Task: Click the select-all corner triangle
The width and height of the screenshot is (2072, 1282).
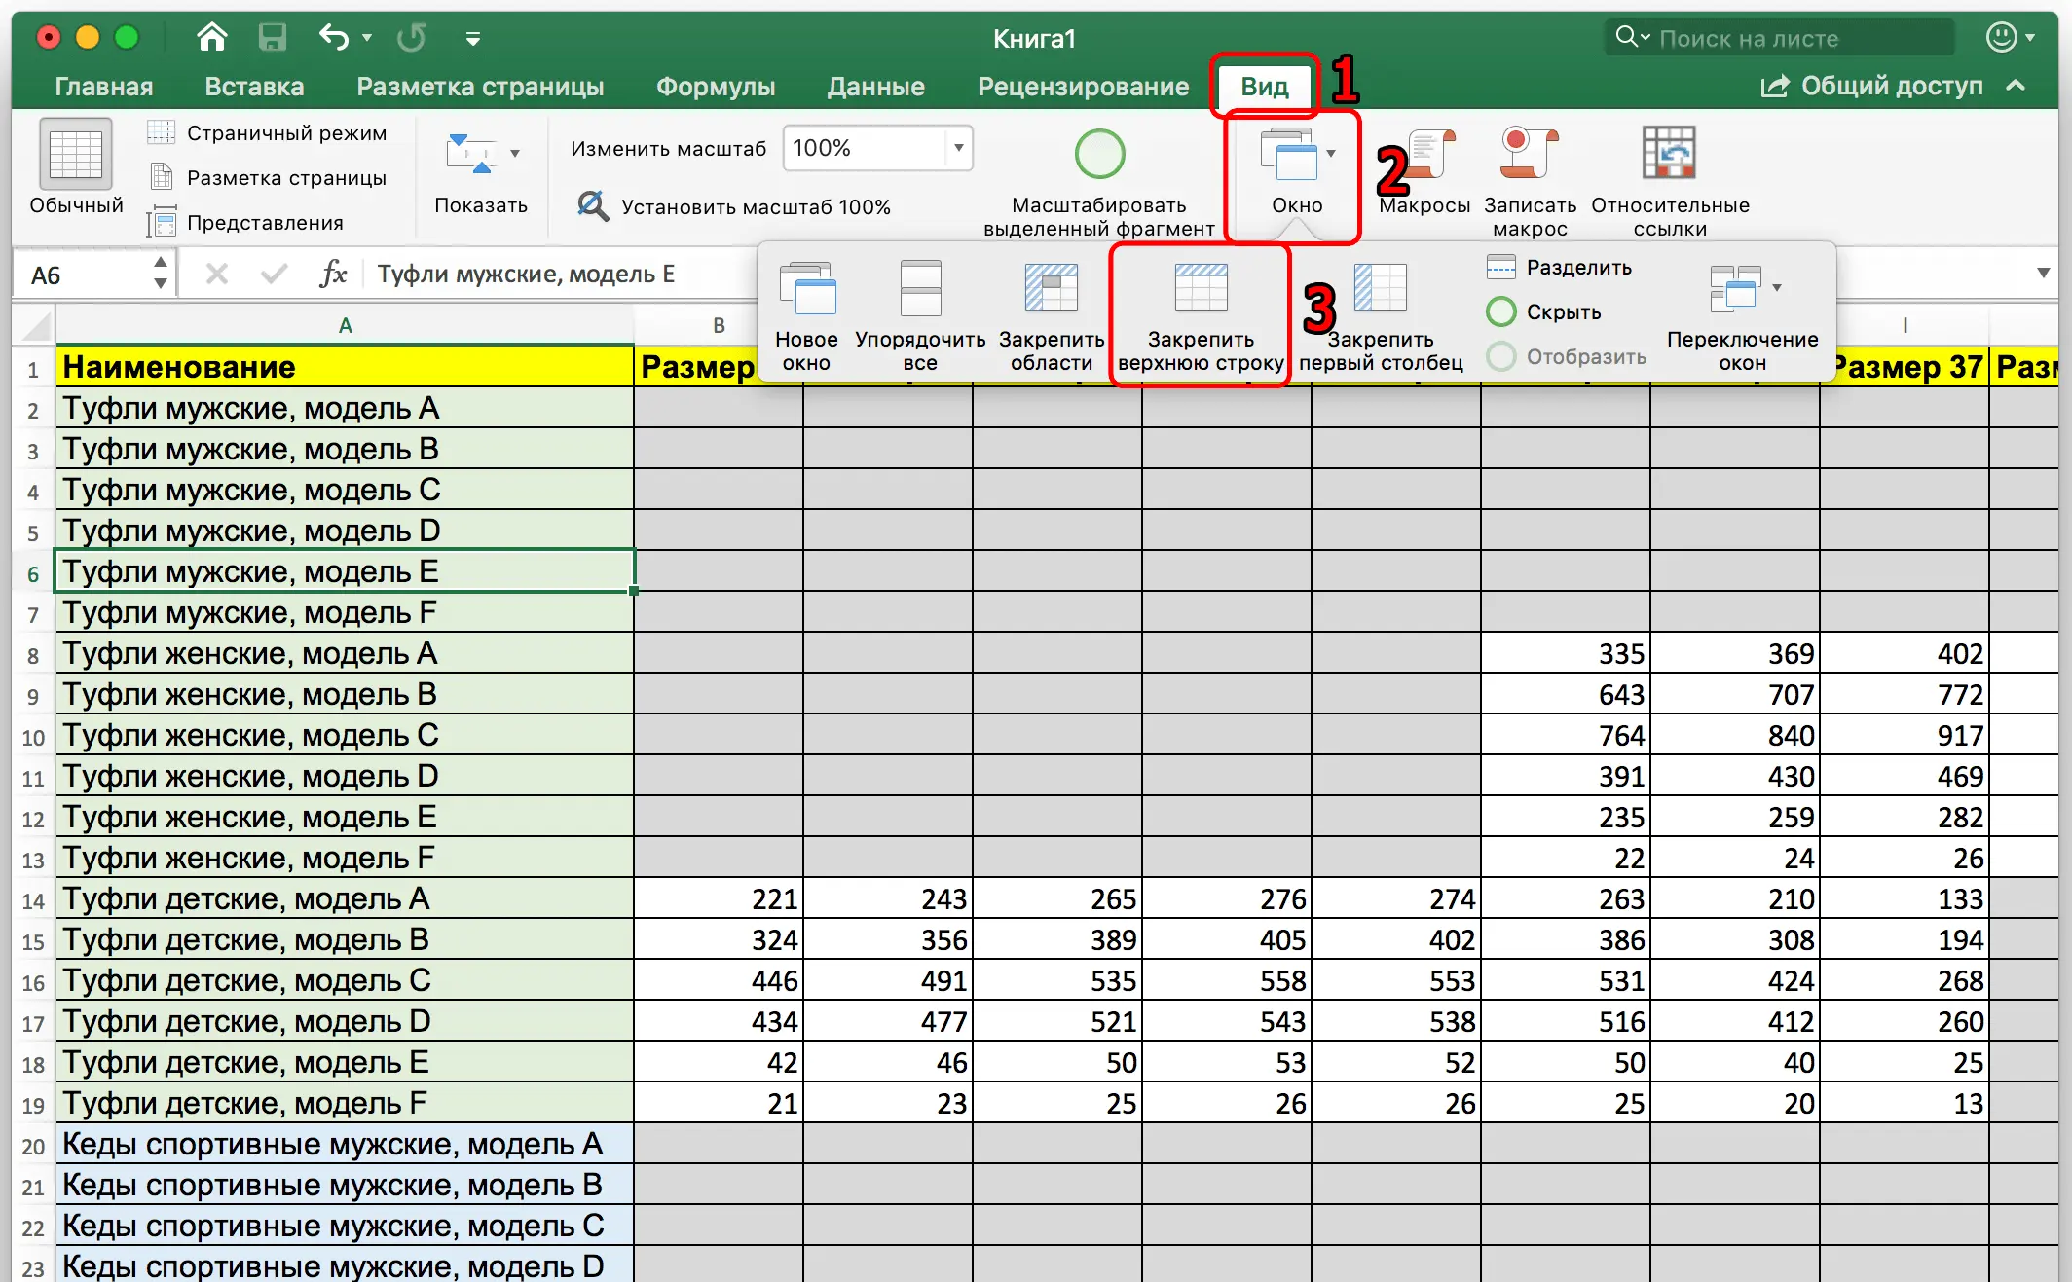Action: click(35, 325)
